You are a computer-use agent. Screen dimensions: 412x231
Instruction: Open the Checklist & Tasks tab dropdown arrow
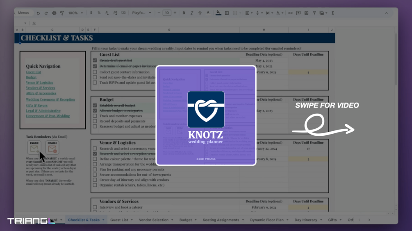click(x=103, y=220)
